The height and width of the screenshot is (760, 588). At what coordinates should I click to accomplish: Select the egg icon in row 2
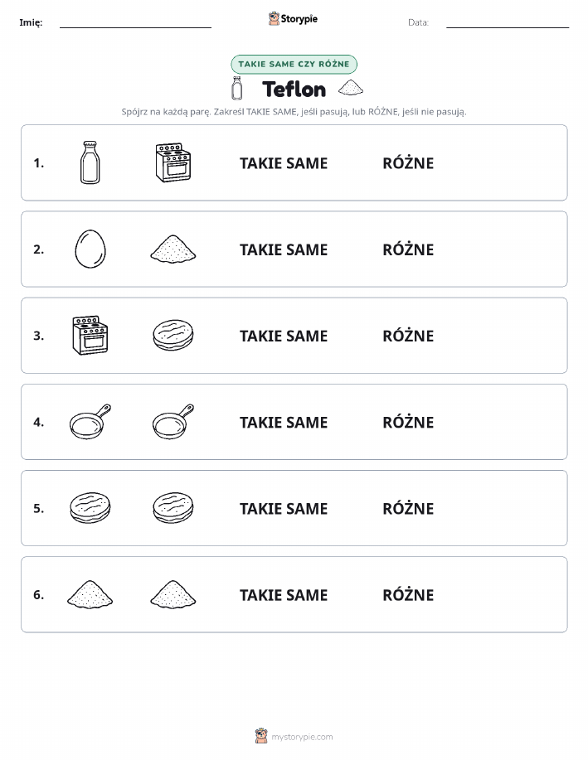[90, 249]
